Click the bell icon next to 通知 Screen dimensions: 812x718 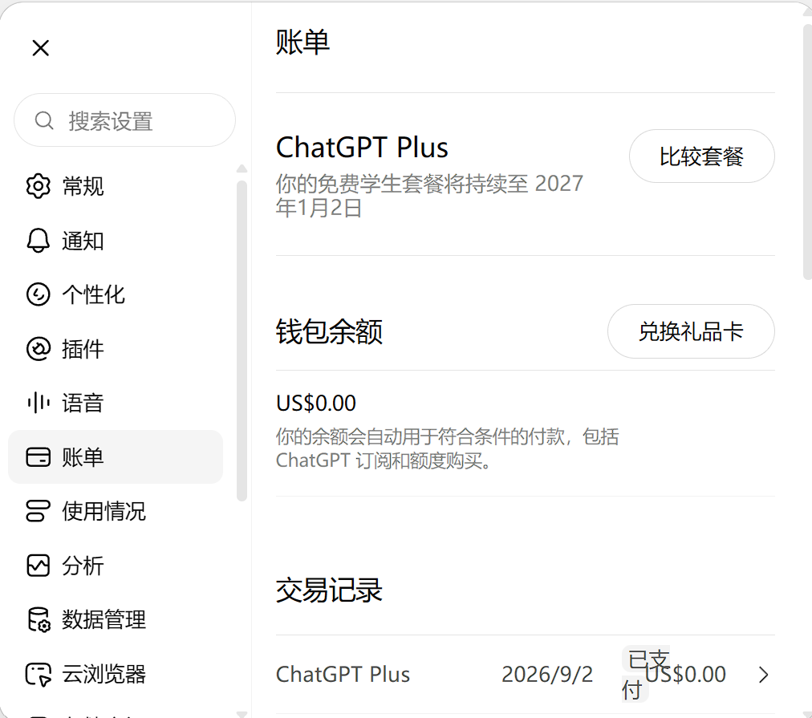pos(39,241)
